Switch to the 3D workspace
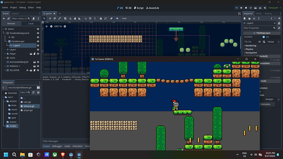Viewport: 283px width, 159px height. tap(128, 8)
